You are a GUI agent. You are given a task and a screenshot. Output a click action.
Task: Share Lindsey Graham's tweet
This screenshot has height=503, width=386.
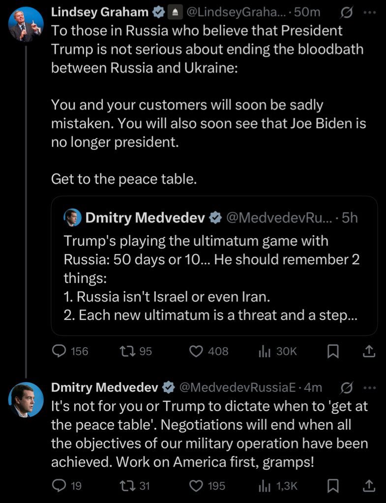[x=369, y=351]
